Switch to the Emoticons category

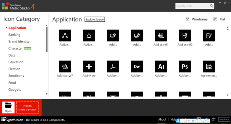(16, 76)
